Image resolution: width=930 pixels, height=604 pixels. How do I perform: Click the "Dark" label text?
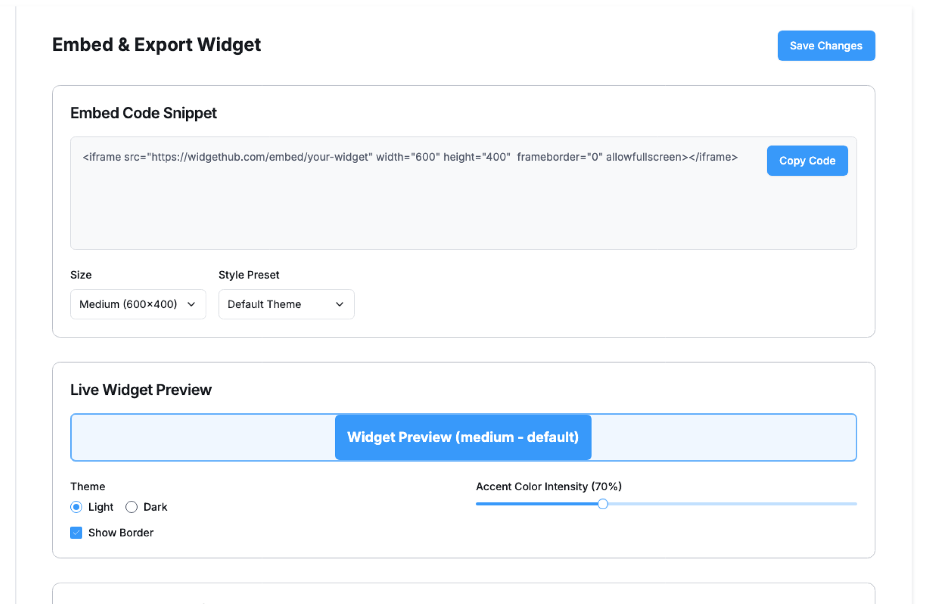pyautogui.click(x=155, y=507)
